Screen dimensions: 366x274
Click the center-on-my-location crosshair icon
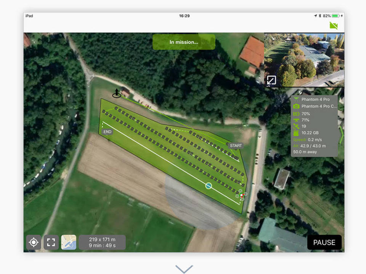point(34,242)
